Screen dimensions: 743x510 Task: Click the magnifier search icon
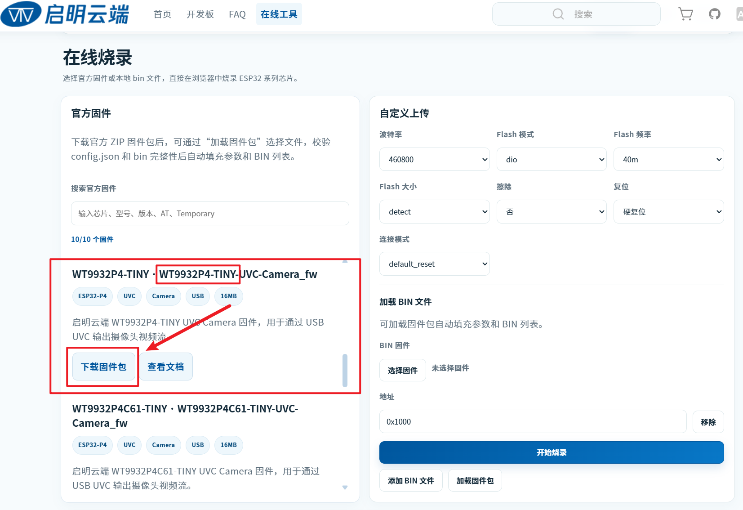pos(558,14)
